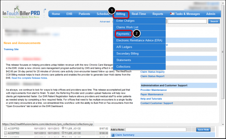
Task: Click the InTouch Biller PRO logo
Action: click(x=21, y=12)
